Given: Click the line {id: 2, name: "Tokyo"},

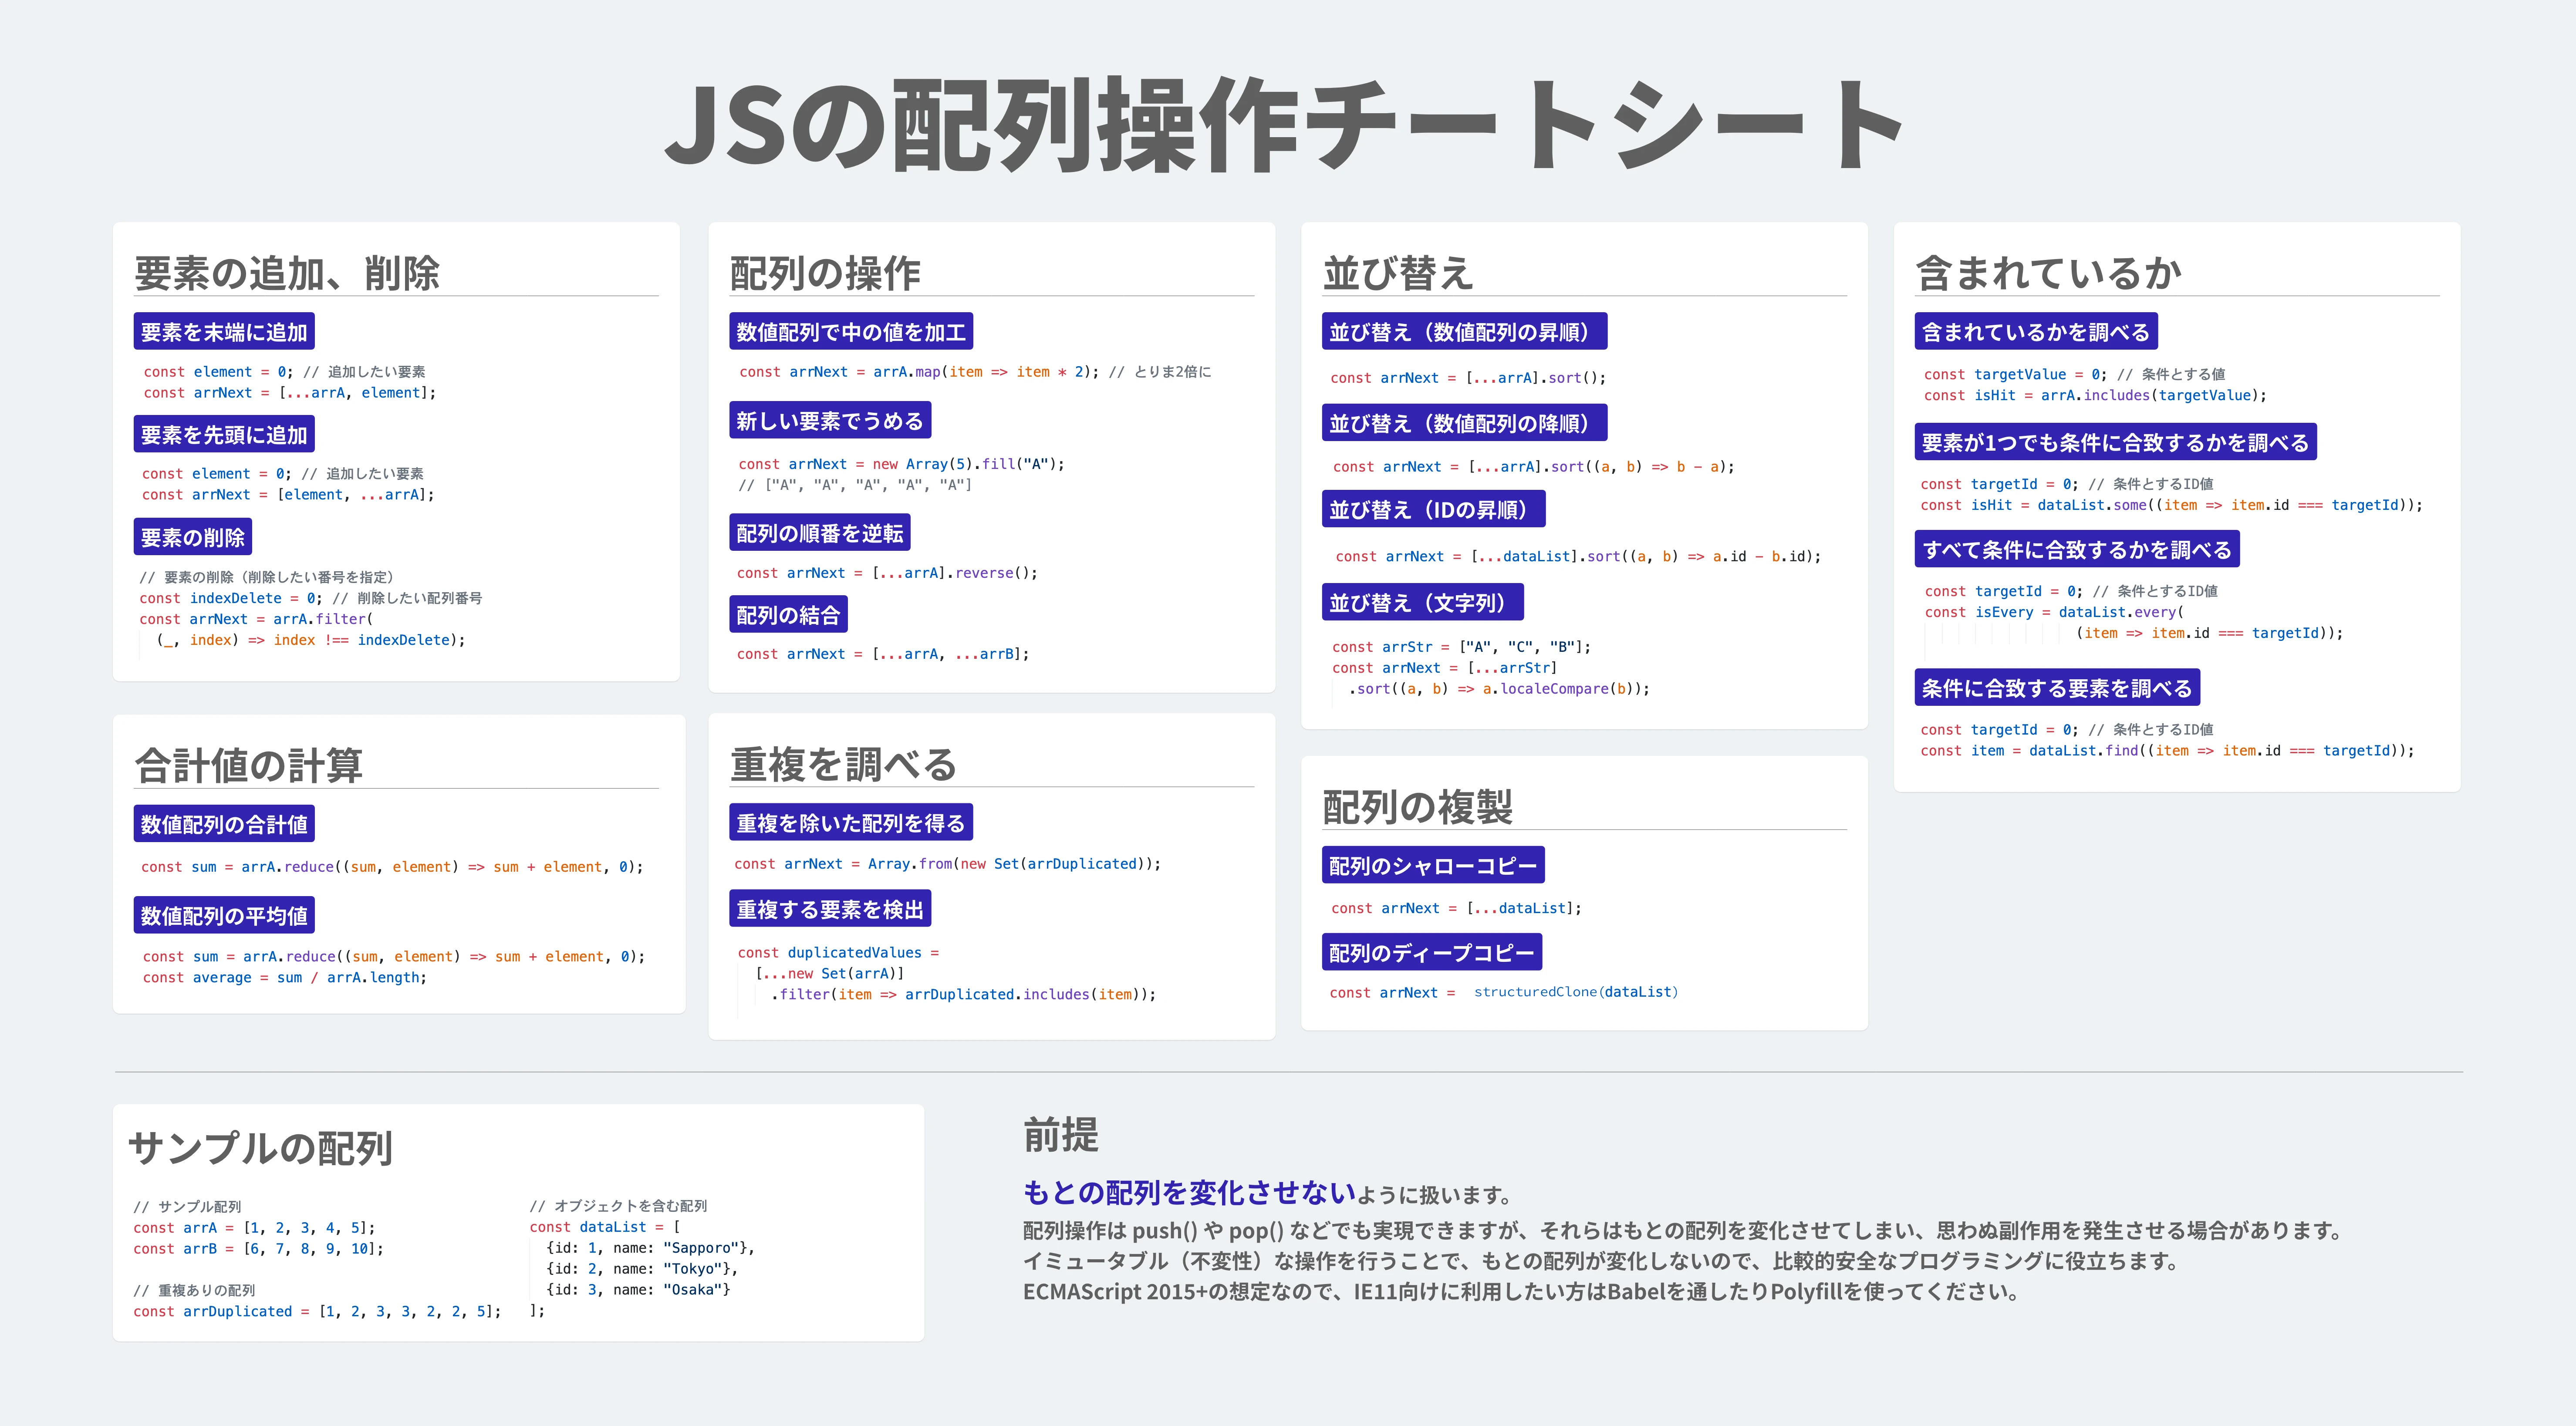Looking at the screenshot, I should pyautogui.click(x=642, y=1269).
